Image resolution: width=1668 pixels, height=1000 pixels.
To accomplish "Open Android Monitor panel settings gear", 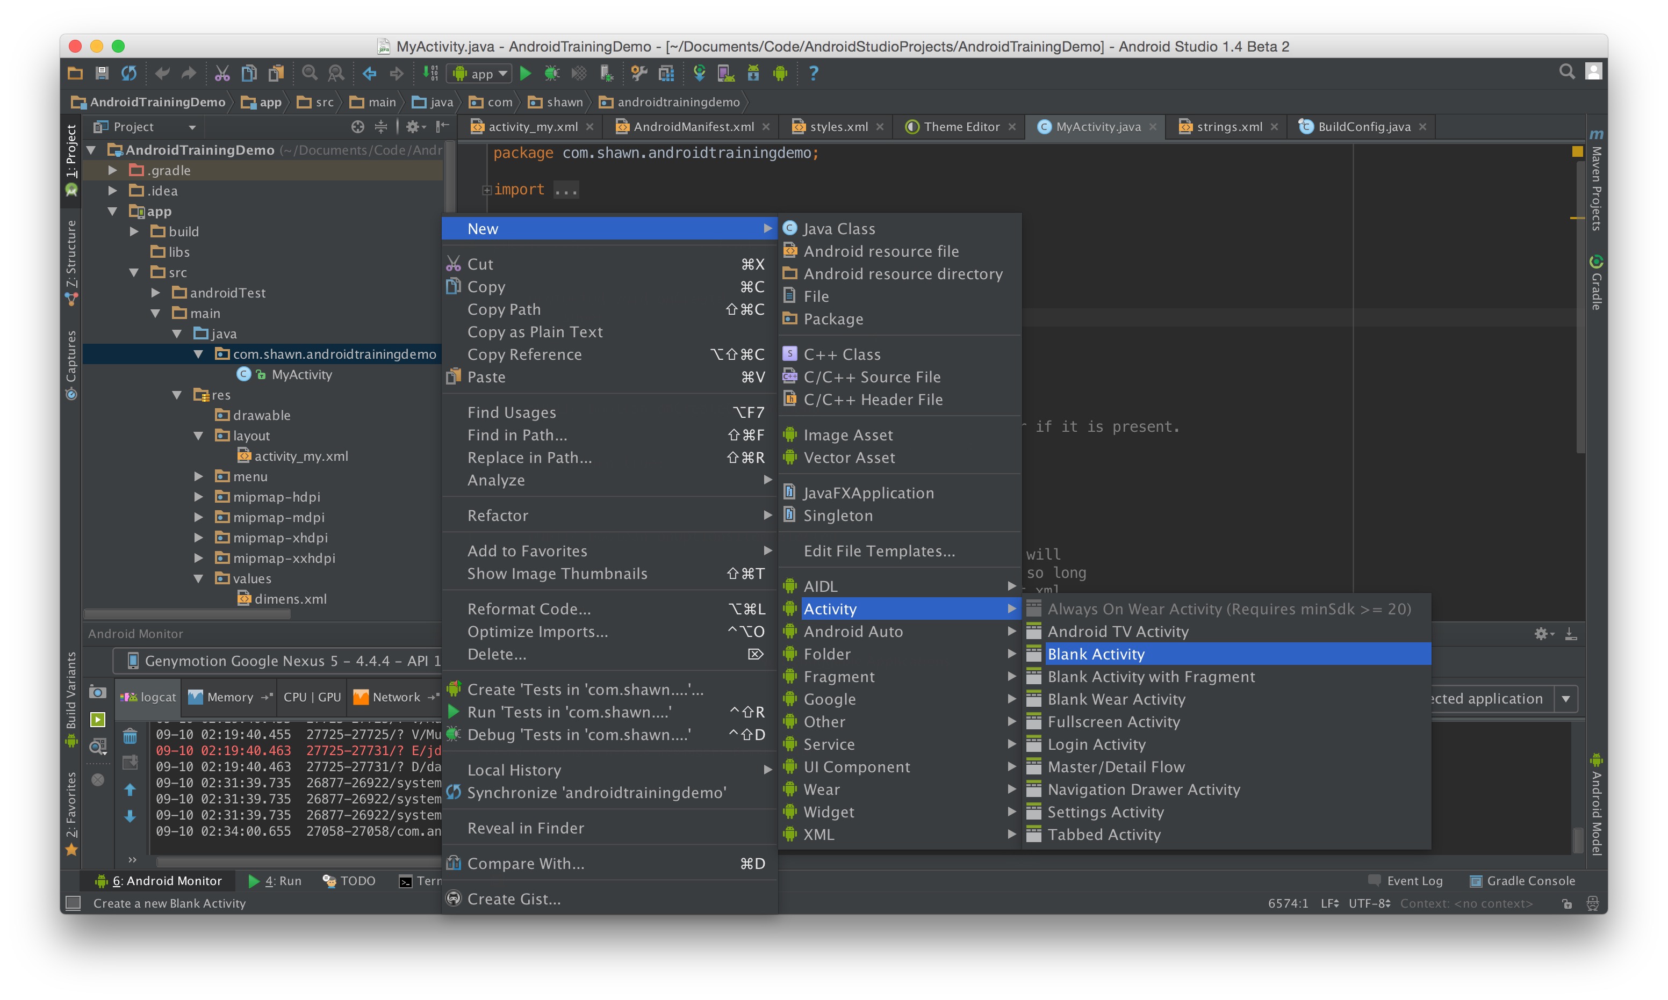I will tap(1543, 633).
